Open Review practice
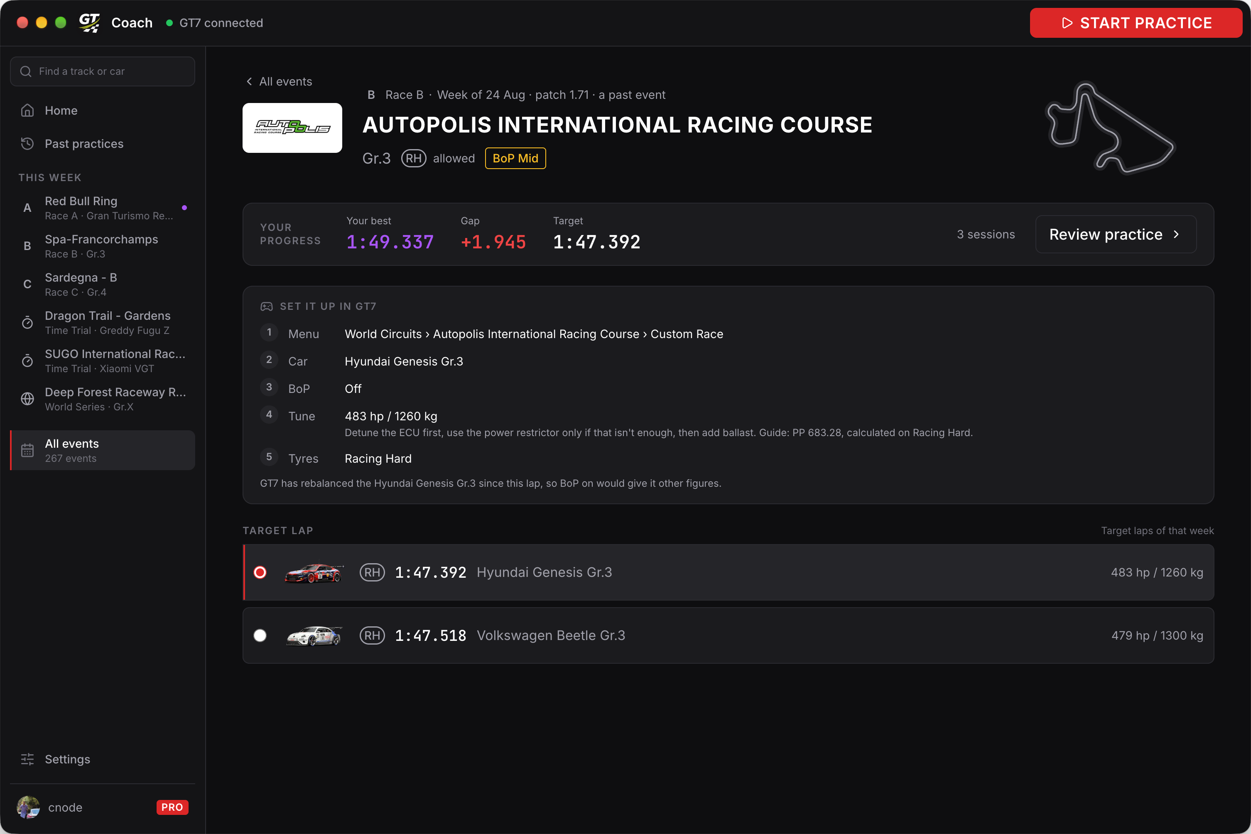Image resolution: width=1251 pixels, height=834 pixels. [1116, 235]
